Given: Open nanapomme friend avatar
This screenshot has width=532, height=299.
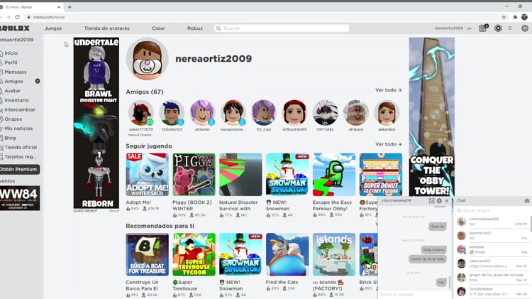Looking at the screenshot, I should [233, 112].
